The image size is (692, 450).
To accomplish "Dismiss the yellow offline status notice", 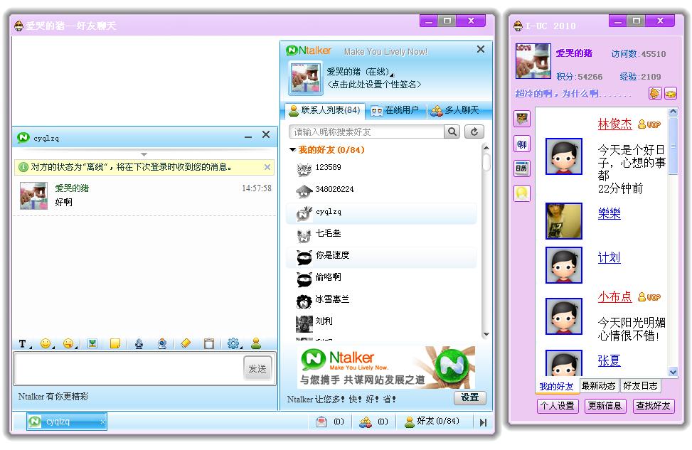I will (267, 167).
